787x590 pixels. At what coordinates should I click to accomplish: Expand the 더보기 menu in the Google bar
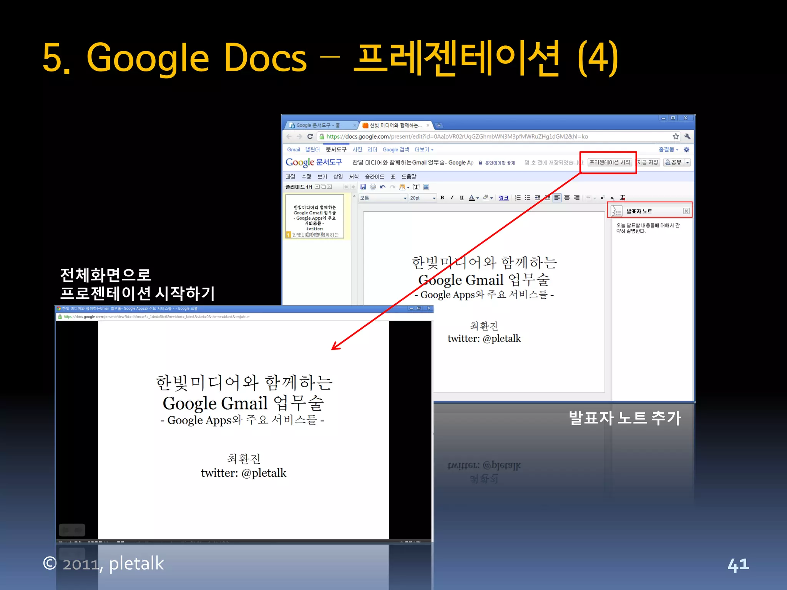[x=424, y=150]
